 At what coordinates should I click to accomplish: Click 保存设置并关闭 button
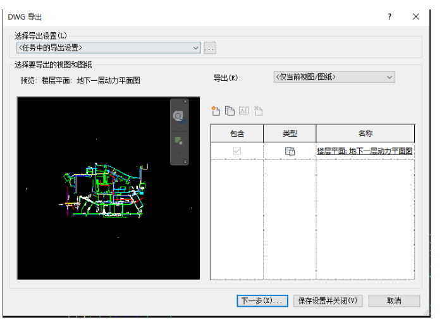click(x=328, y=301)
